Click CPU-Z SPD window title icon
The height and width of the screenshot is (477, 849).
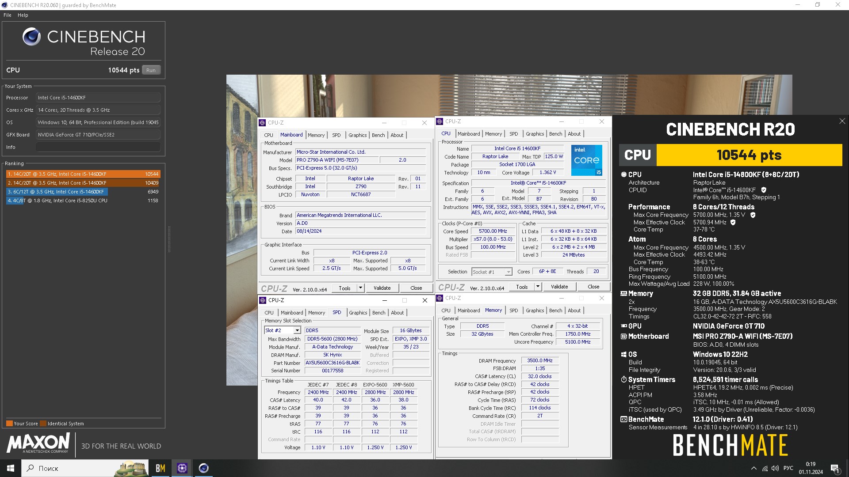[263, 300]
